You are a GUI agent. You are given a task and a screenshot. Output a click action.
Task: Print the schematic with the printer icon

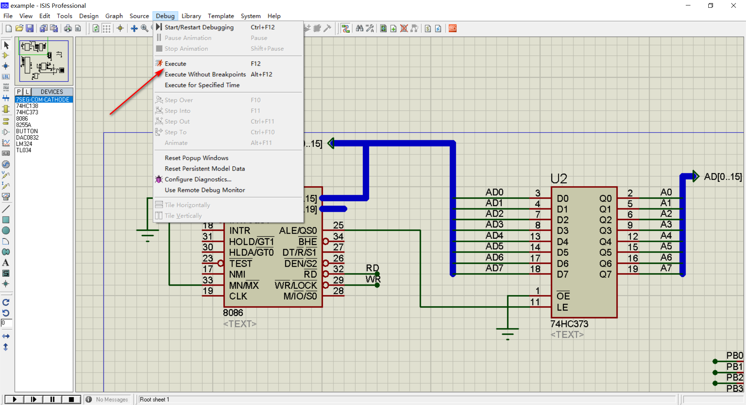(x=68, y=28)
